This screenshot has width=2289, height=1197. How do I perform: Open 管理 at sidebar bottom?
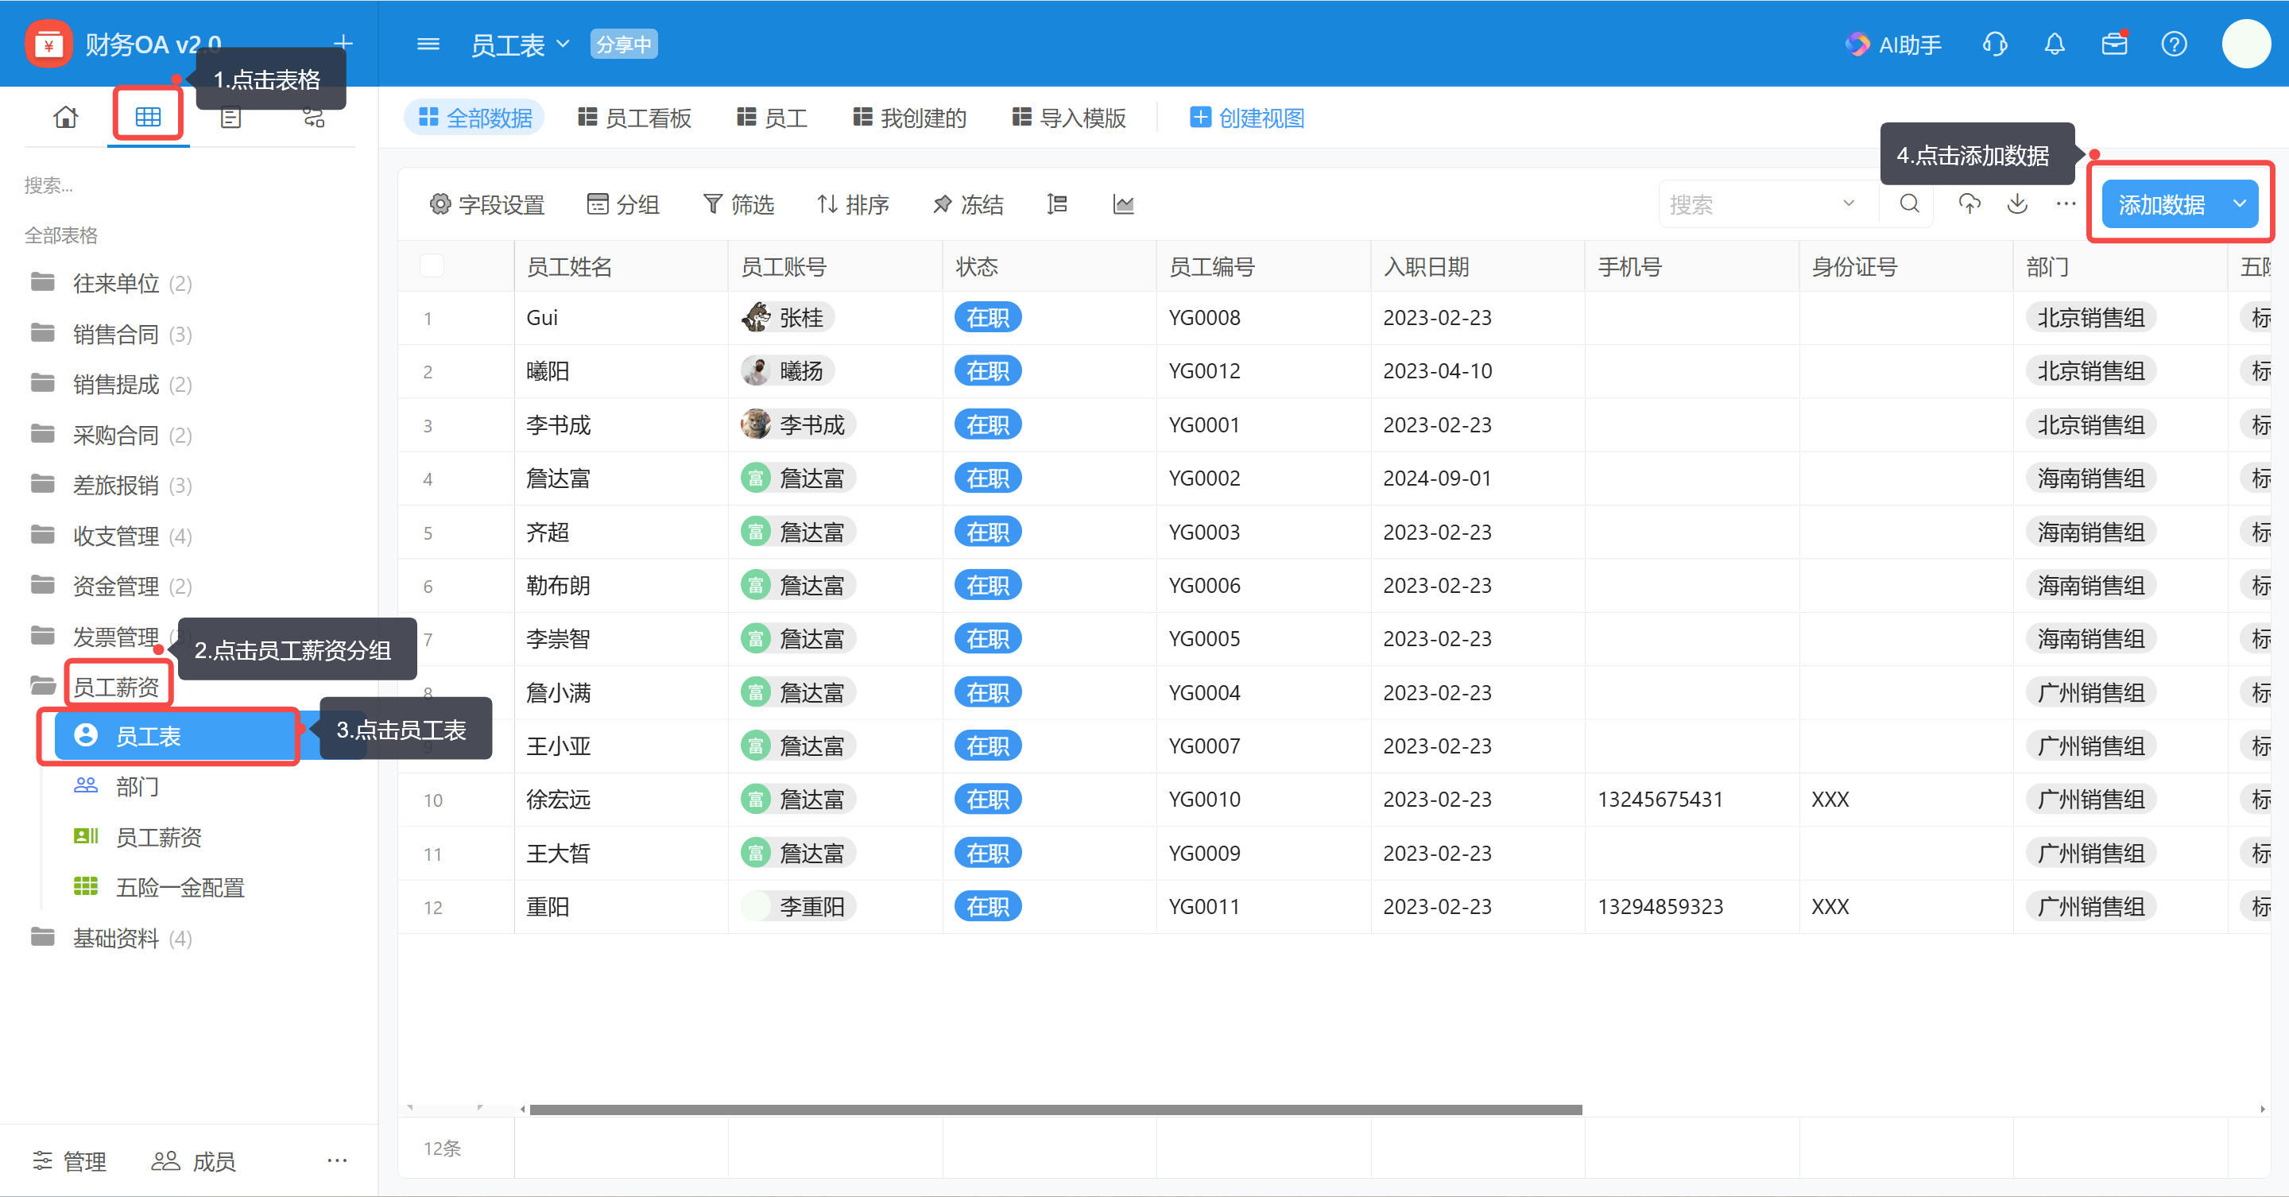point(69,1160)
